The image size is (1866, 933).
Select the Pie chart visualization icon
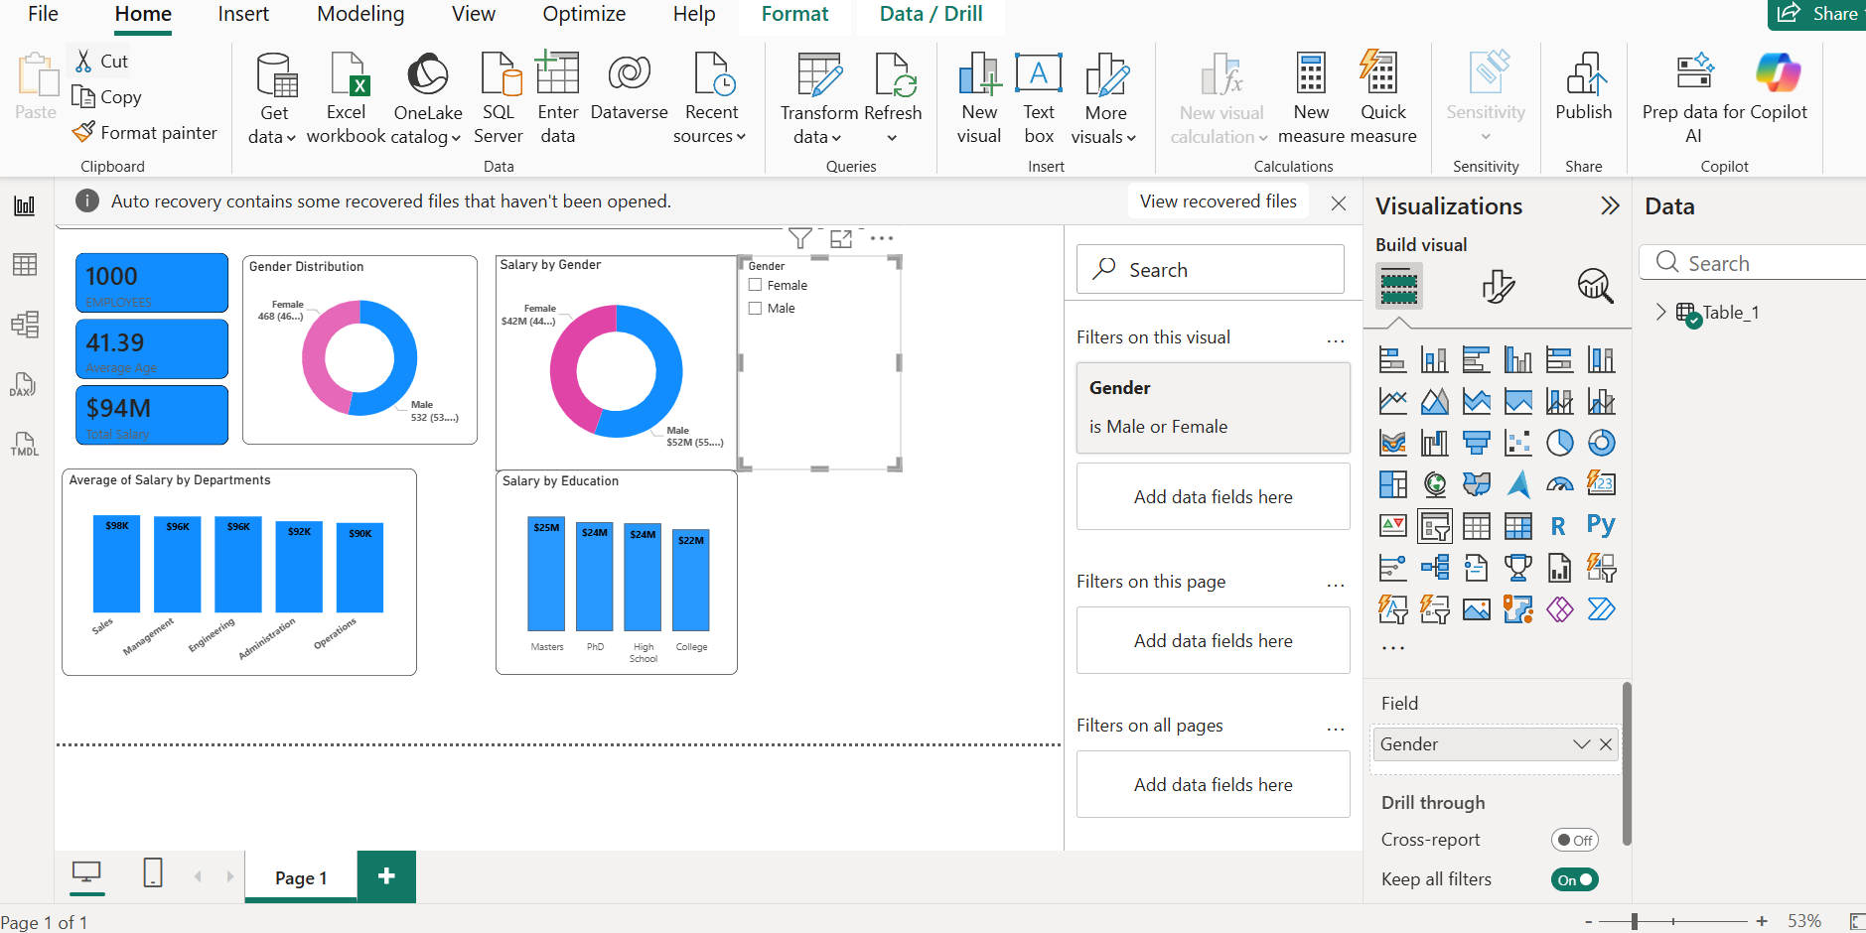1559,443
